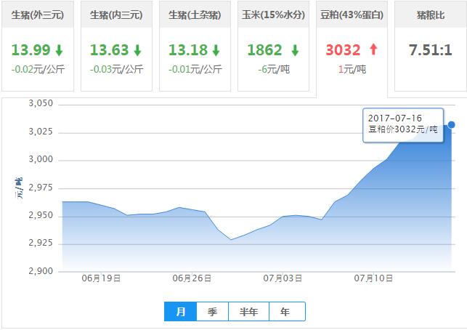This screenshot has width=467, height=330.
Task: Switch chart range to 月
Action: pos(181,312)
